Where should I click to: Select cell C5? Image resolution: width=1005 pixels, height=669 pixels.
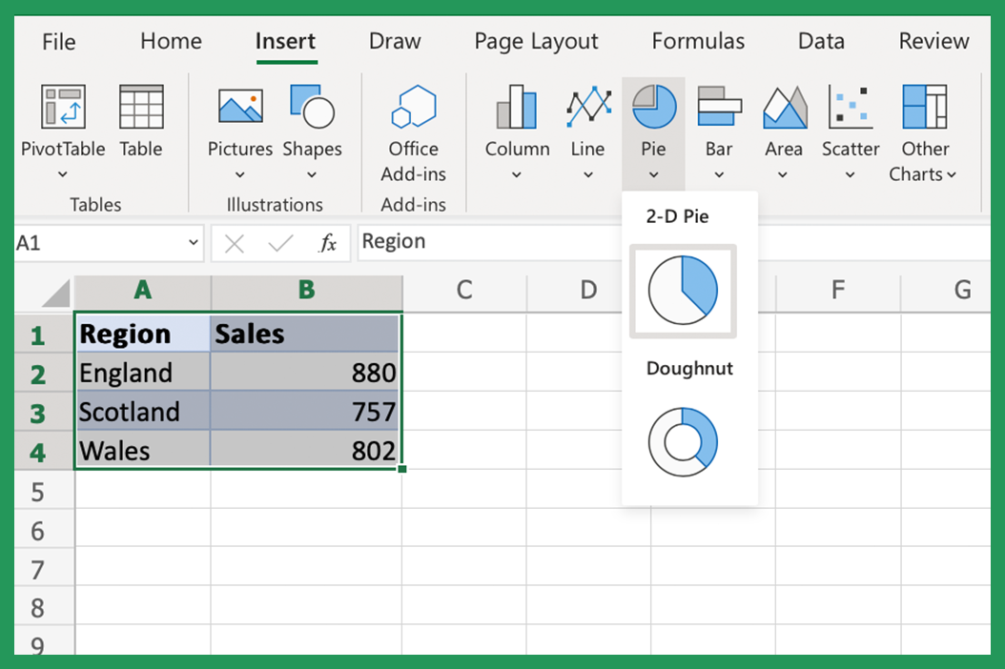(x=464, y=490)
